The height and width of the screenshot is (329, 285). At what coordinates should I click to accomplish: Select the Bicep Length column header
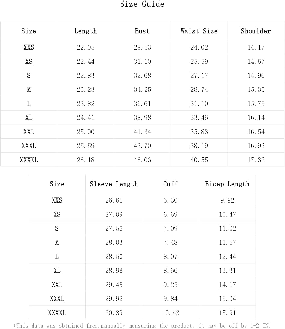[227, 184]
